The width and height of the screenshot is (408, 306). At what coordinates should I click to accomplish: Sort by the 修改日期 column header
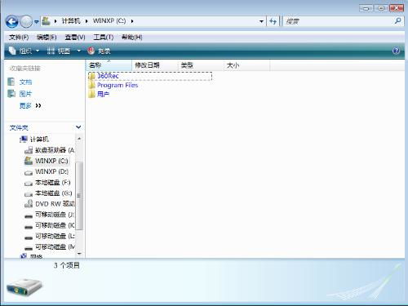pyautogui.click(x=155, y=65)
